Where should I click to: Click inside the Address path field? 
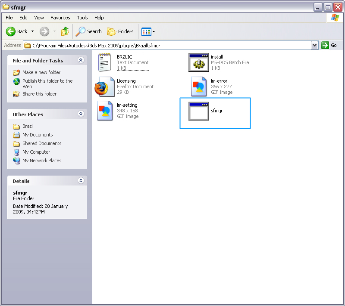pos(167,46)
